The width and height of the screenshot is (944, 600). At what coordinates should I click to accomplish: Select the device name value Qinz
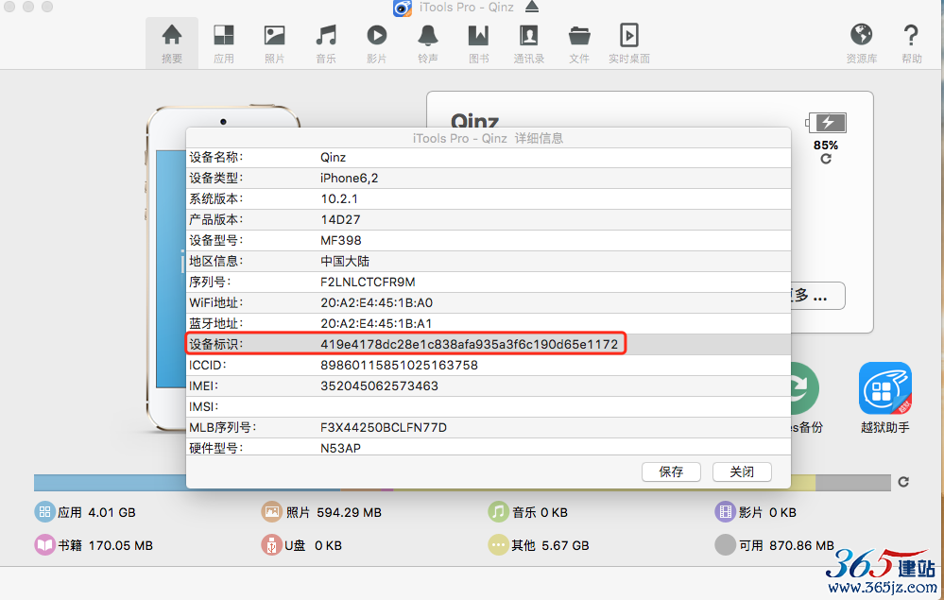pos(333,157)
